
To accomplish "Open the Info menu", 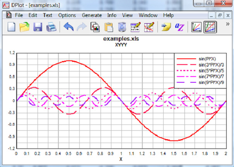I will point(112,15).
